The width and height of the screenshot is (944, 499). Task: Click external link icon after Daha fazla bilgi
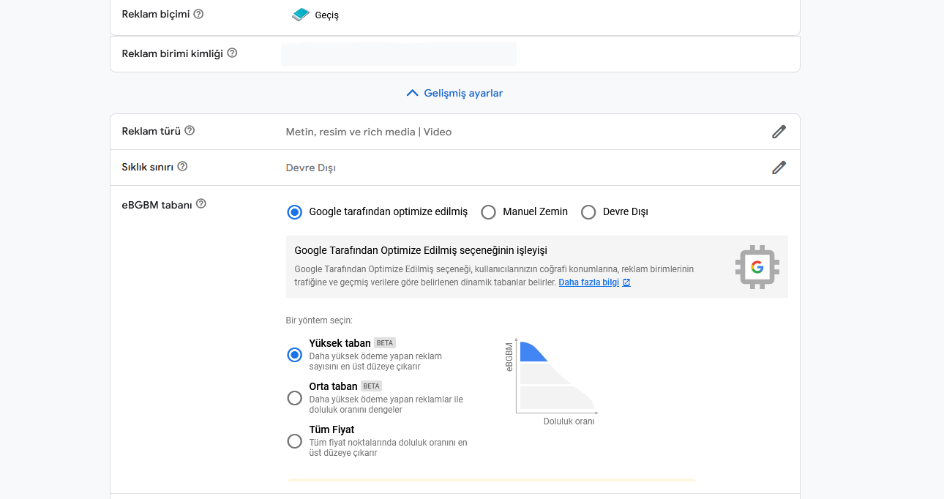point(626,282)
